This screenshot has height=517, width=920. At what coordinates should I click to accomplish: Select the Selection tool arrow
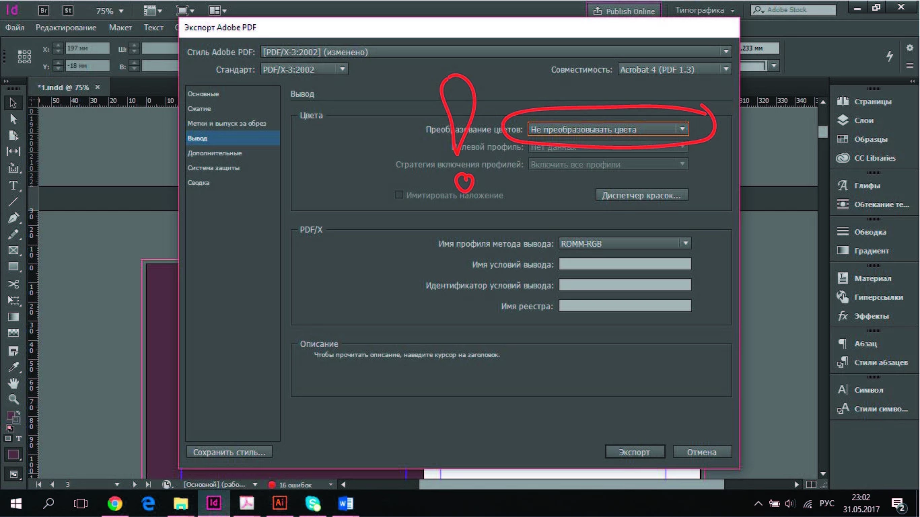[13, 103]
